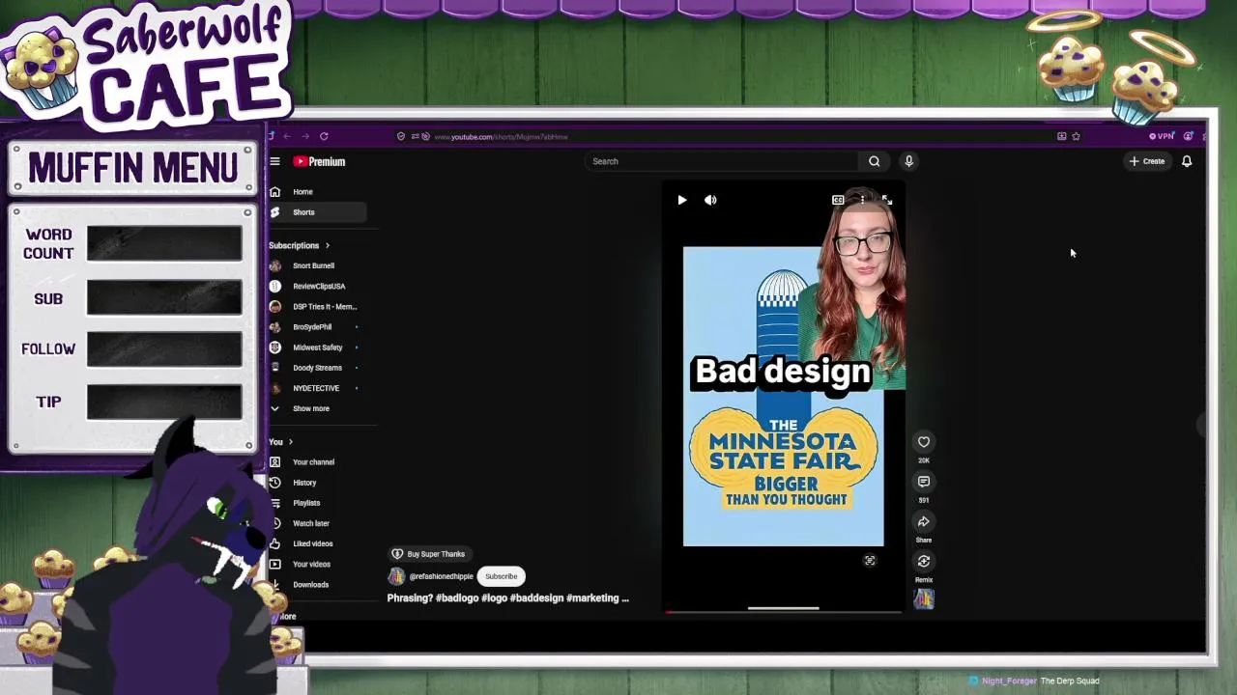
Task: Enter fullscreen for the Short
Action: click(887, 200)
